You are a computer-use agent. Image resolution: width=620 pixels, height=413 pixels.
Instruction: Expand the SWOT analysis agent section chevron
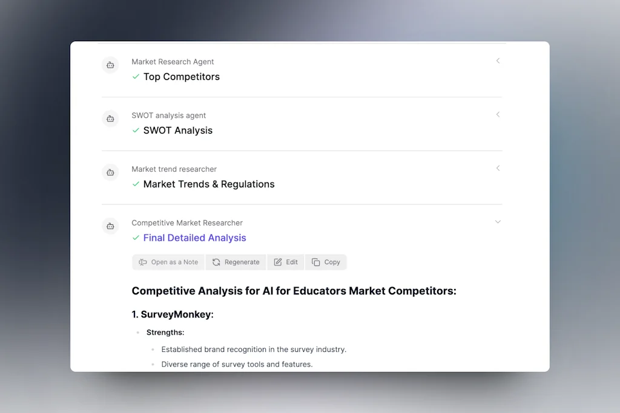(x=498, y=114)
